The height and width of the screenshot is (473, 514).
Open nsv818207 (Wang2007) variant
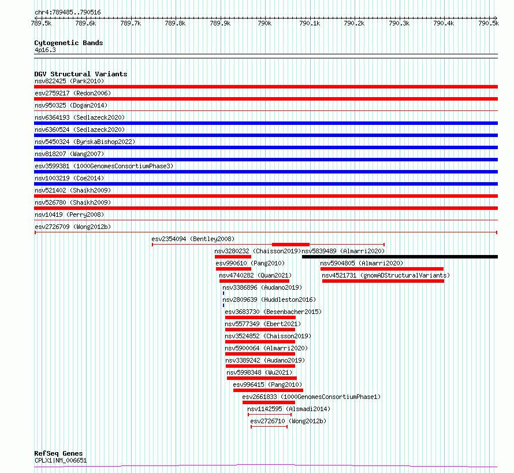point(69,154)
